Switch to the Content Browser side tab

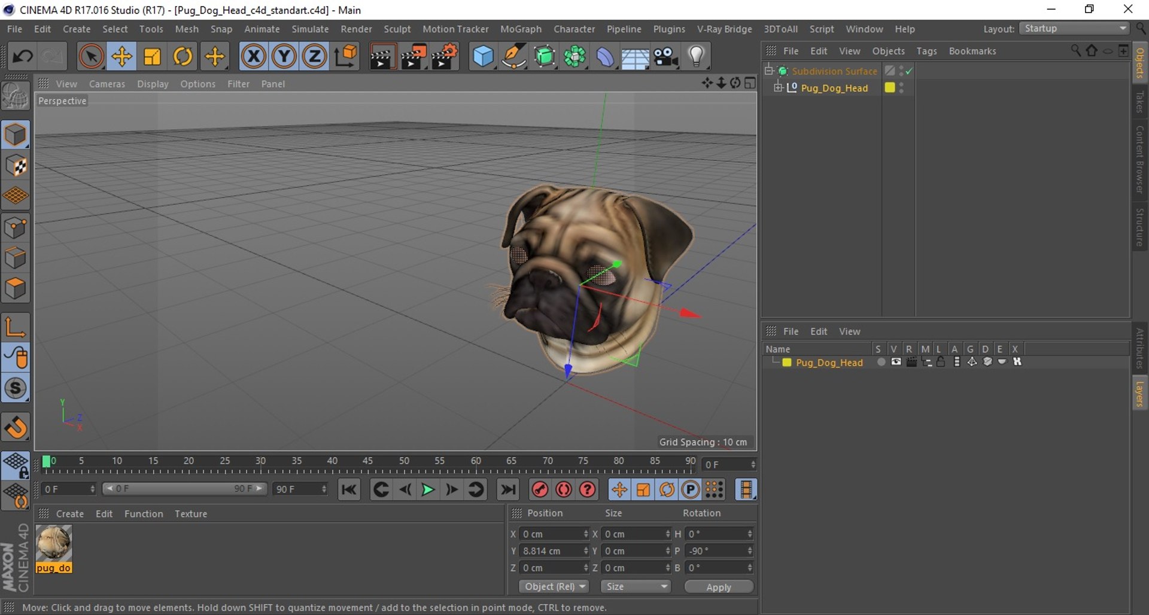click(x=1140, y=159)
